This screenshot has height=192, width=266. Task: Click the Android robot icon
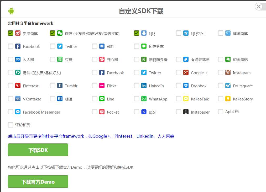tap(11, 11)
